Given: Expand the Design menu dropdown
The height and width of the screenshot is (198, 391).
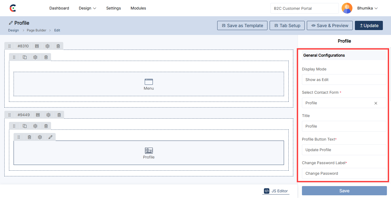Looking at the screenshot, I should coord(87,8).
